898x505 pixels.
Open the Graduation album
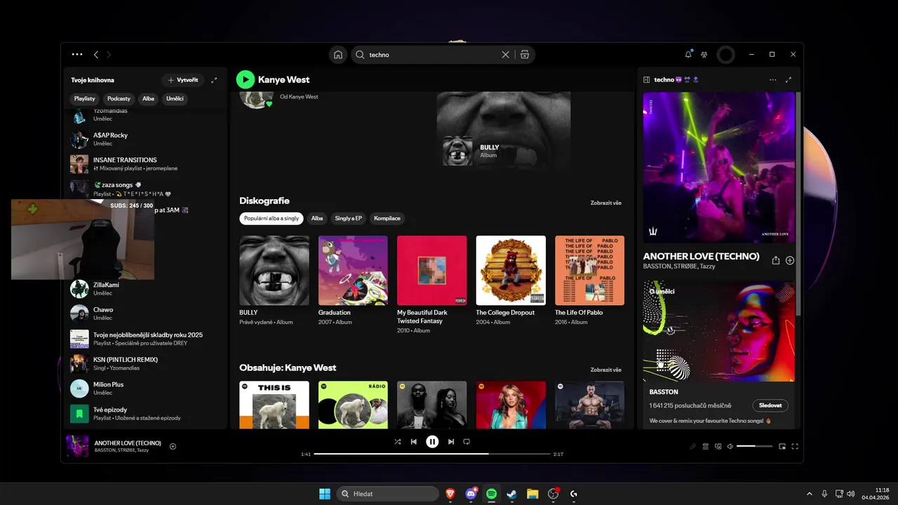pos(353,270)
